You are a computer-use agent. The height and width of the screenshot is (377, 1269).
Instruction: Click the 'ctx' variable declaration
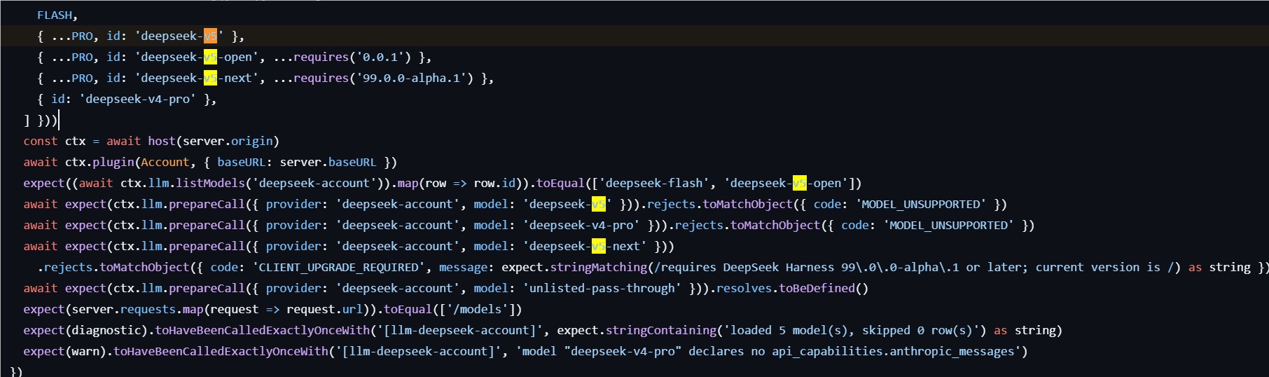click(75, 142)
